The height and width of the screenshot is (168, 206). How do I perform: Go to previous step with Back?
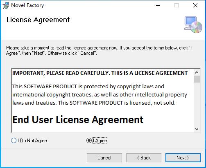(x=144, y=158)
